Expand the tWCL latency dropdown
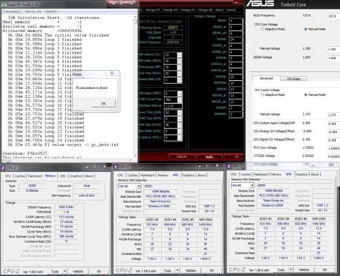Viewport: 340px width, 276px height. tap(180, 137)
